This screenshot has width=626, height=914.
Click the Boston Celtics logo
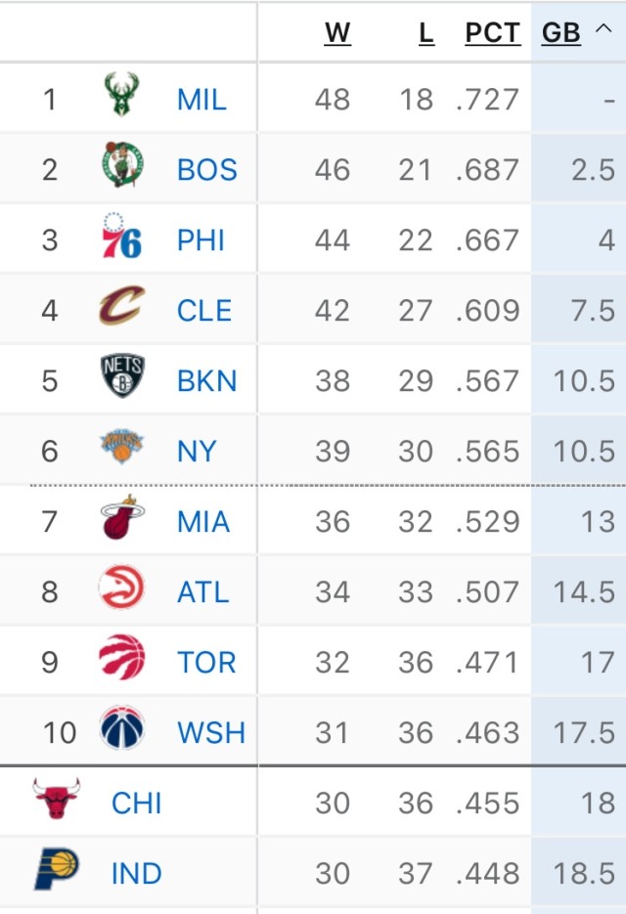tap(121, 164)
